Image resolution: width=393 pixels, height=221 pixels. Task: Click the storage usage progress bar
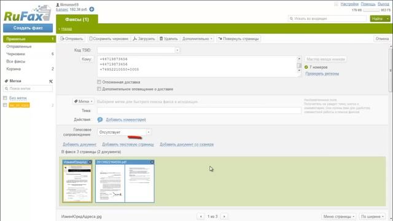click(x=371, y=10)
